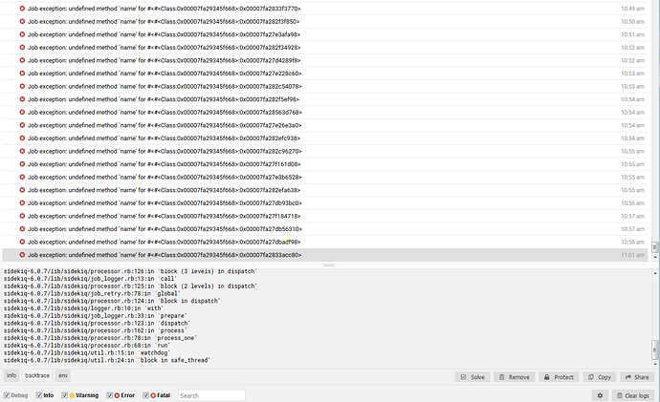Screen dimensions: 660x402
Task: Click the error icon of the 0x00007fa282f5ef98 entry
Action: pyautogui.click(x=22, y=99)
